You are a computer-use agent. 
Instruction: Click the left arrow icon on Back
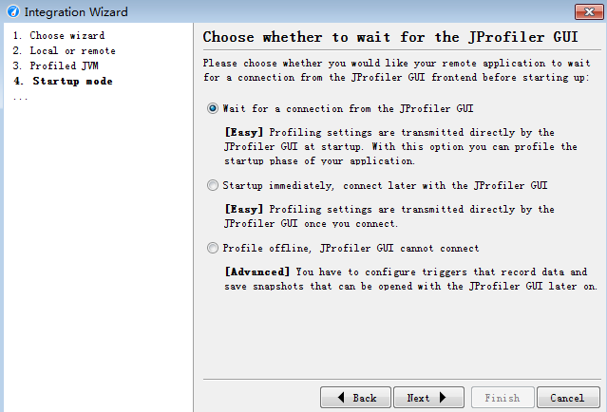[x=341, y=398]
